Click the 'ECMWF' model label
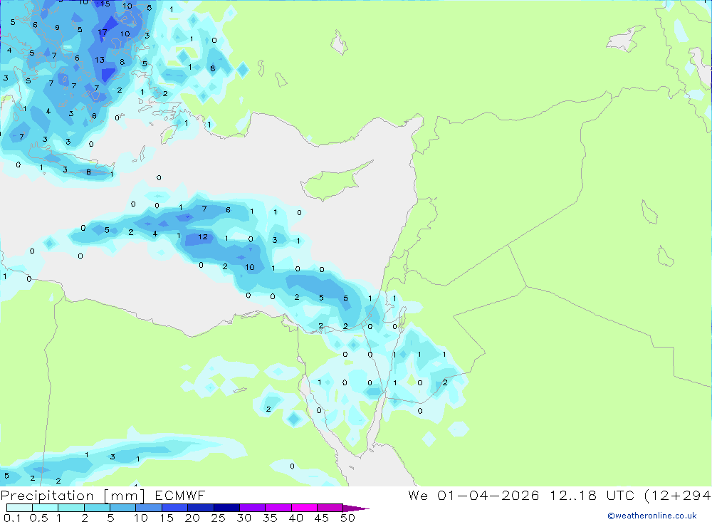Screen dimensions: 712x522 [x=180, y=495]
